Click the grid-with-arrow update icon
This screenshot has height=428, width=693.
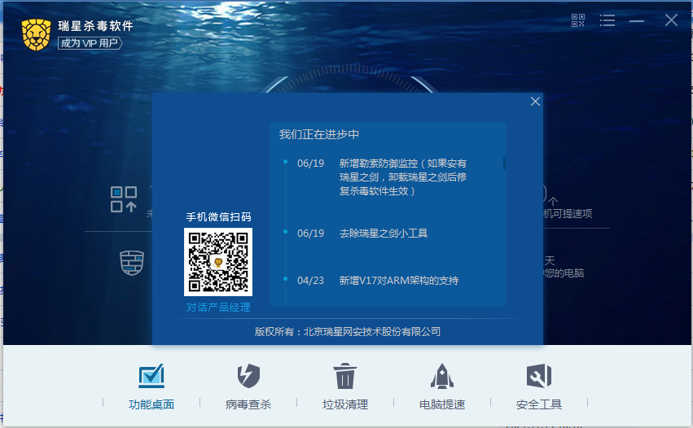(x=124, y=199)
